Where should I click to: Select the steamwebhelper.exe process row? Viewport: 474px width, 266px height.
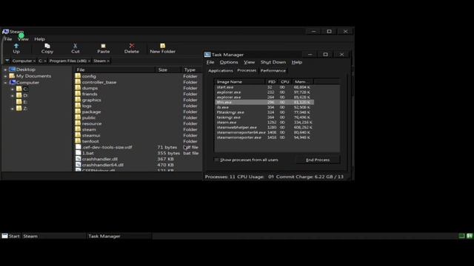coord(264,127)
